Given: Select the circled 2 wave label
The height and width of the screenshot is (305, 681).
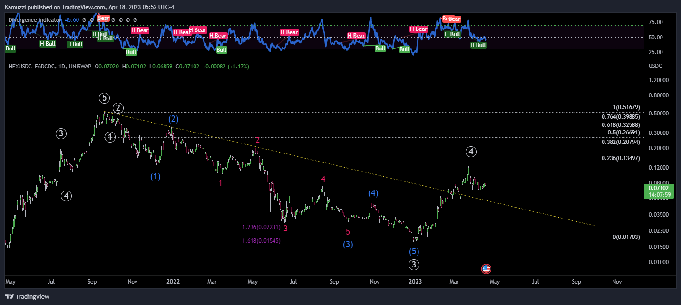Looking at the screenshot, I should 118,107.
